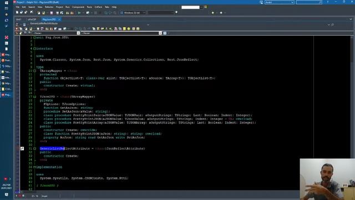Image resolution: width=355 pixels, height=200 pixels.
Task: Click 'Rest.JsonReflect' in the uses clause
Action: click(182, 59)
